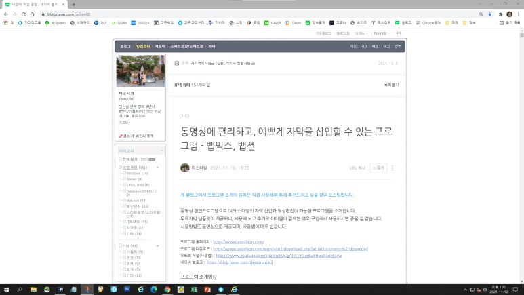Viewport: 524px width, 295px height.
Task: Open the 전체보기 (192) category
Action: 135,159
